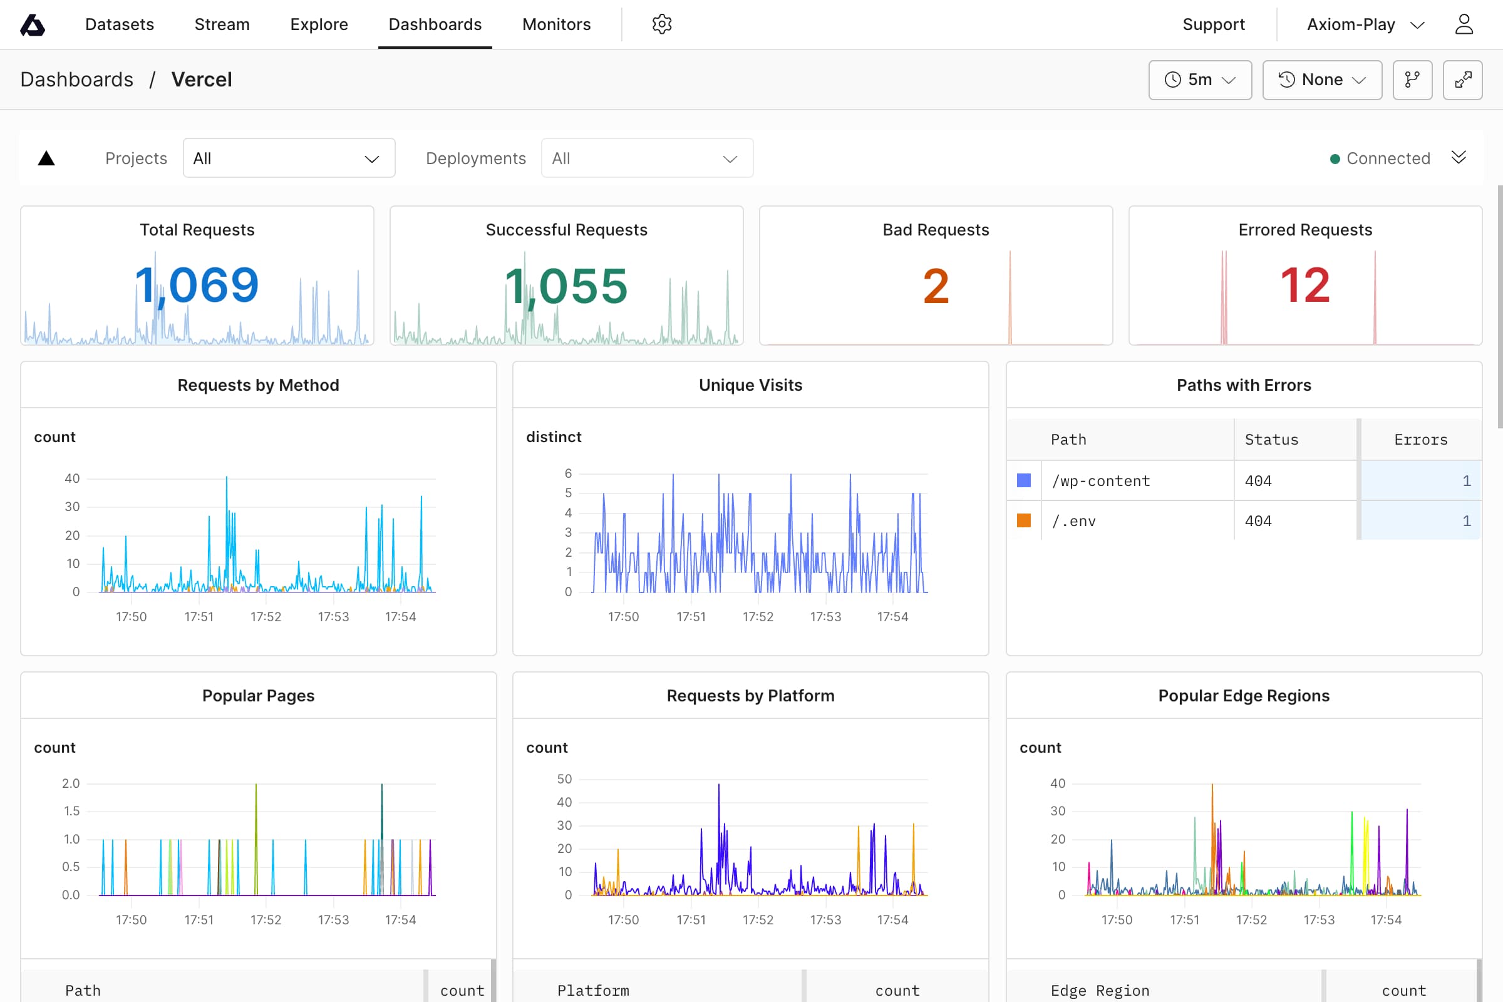The image size is (1503, 1002).
Task: Click the Axiom logo icon
Action: 33,25
